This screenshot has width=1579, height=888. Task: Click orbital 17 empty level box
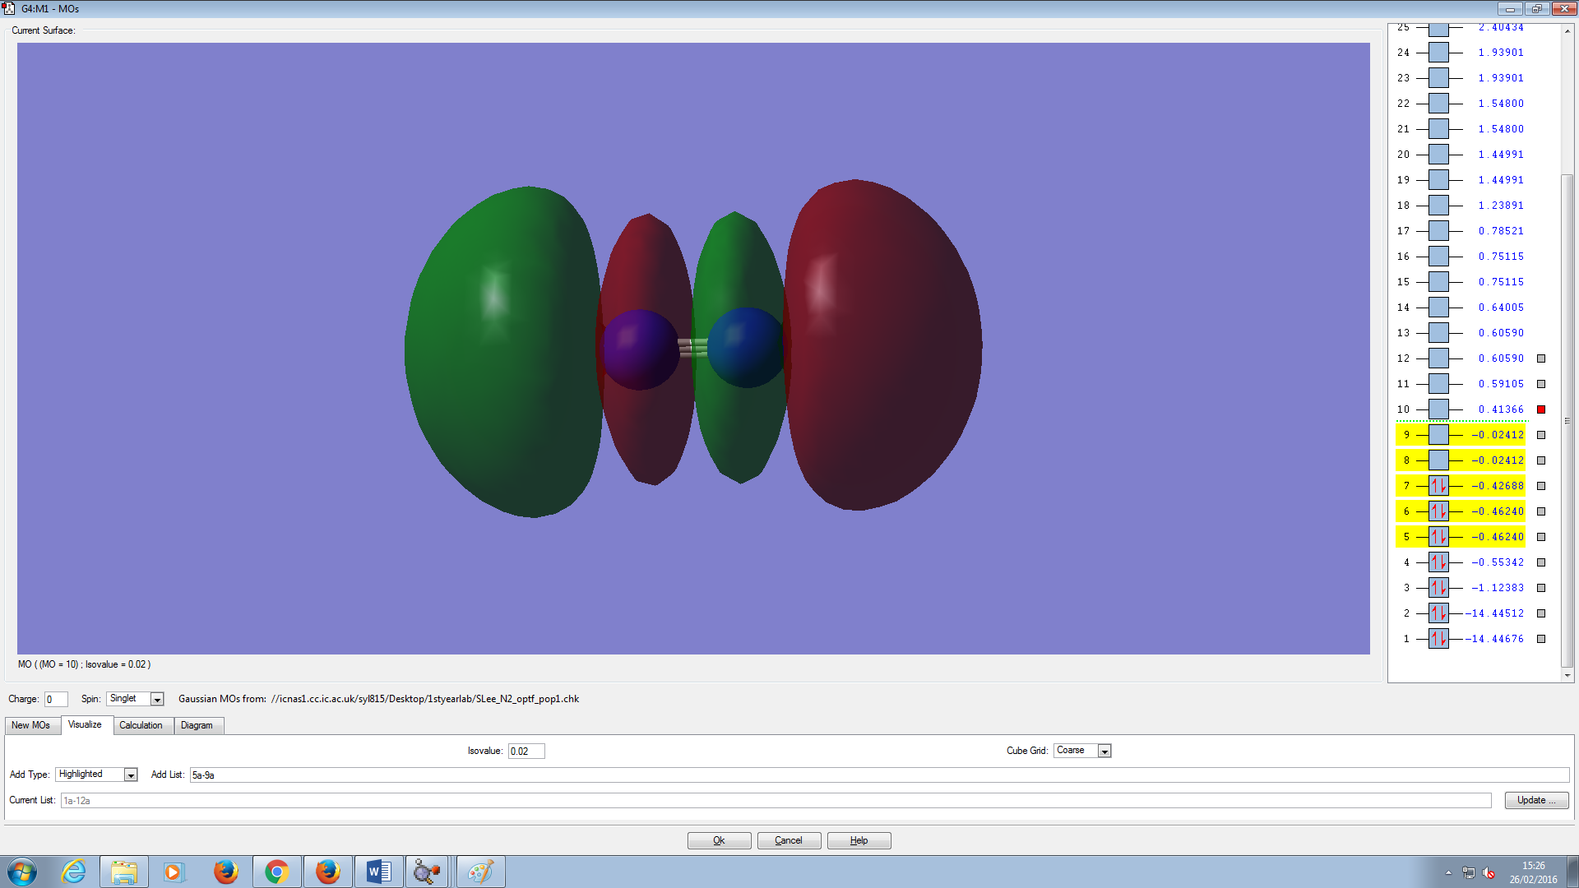1438,231
